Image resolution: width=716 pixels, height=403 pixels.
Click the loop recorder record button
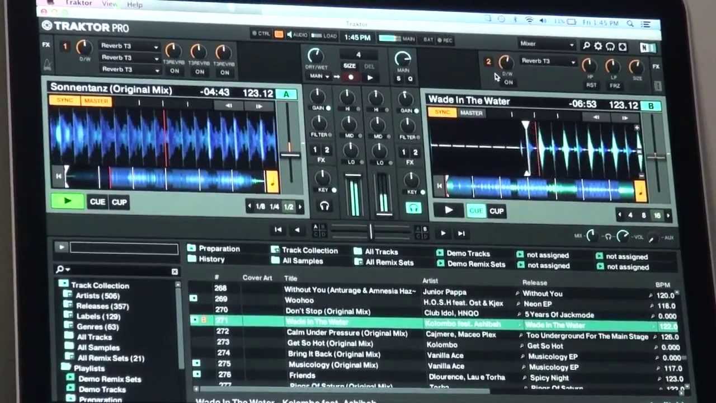351,77
